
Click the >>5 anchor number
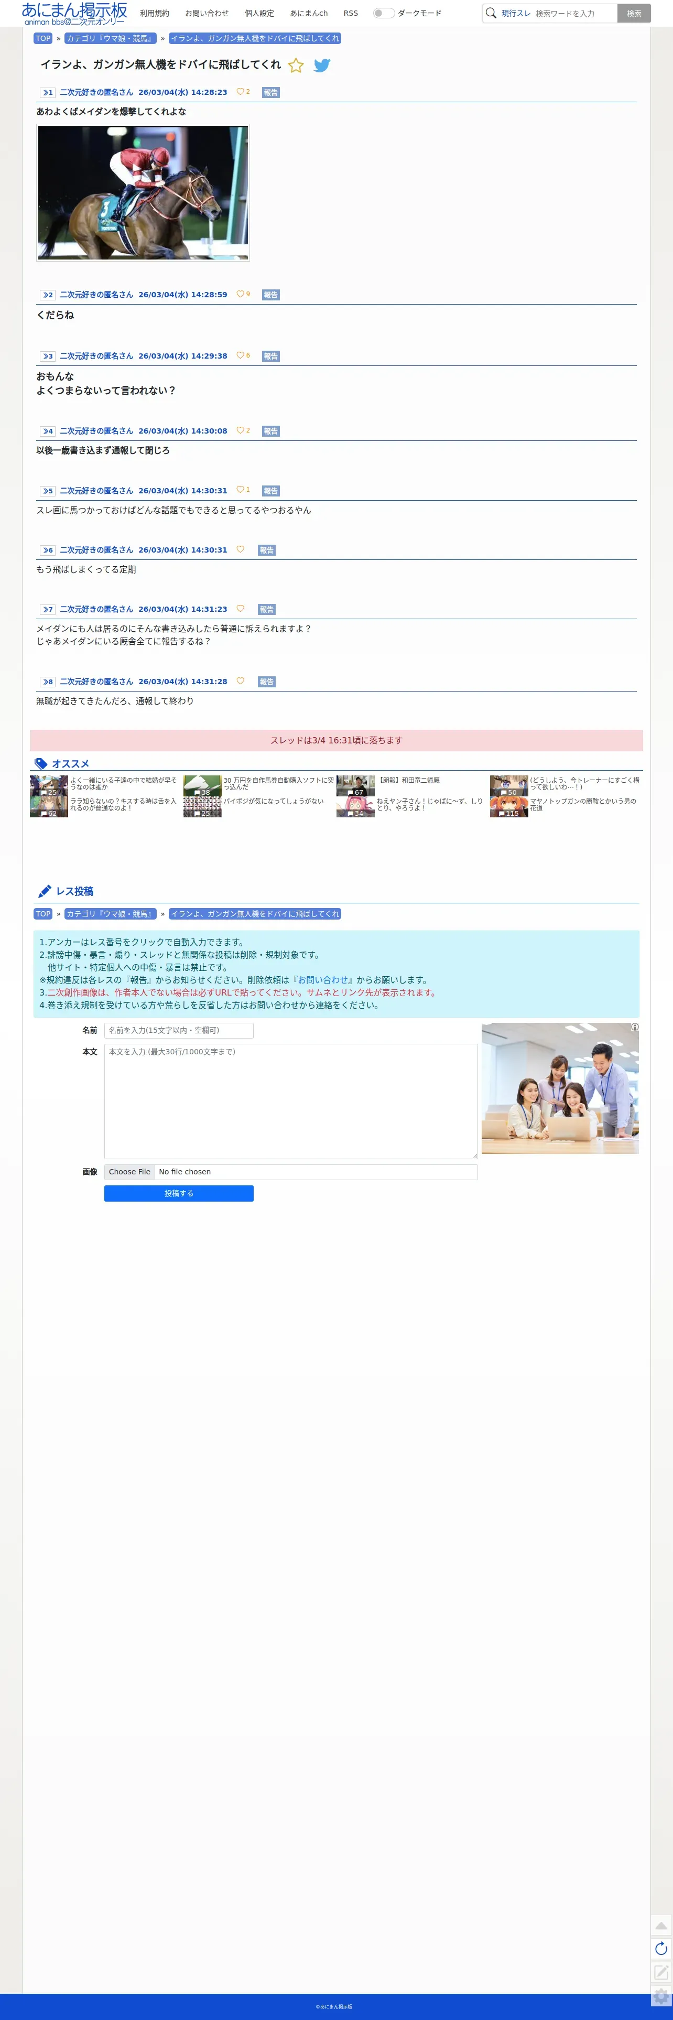48,491
